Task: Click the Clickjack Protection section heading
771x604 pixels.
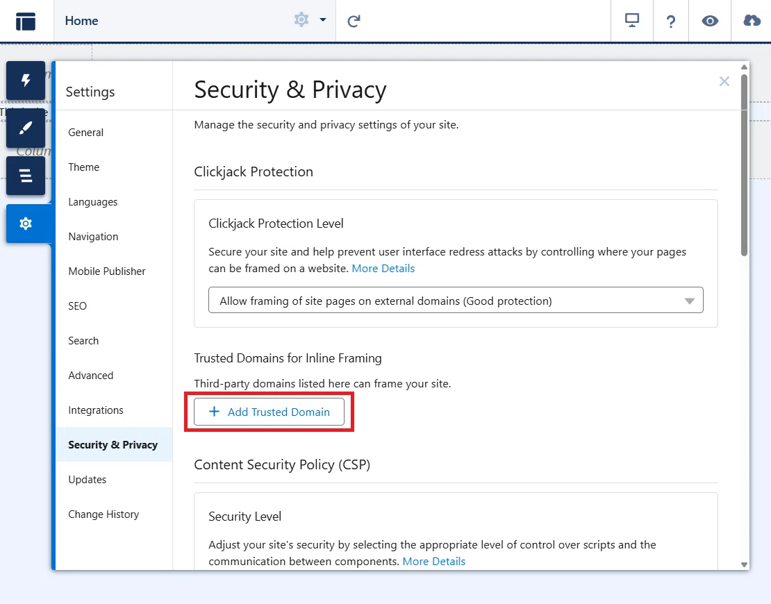Action: pos(254,171)
